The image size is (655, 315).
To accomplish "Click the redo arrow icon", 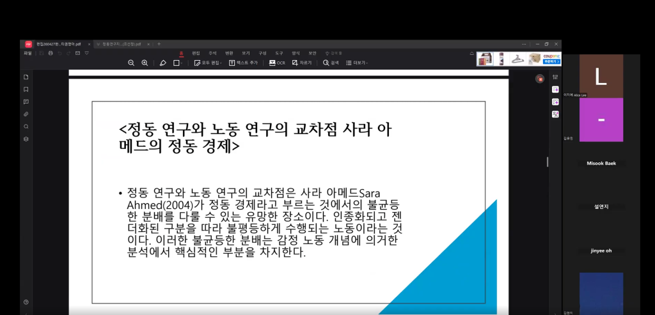I will (68, 54).
